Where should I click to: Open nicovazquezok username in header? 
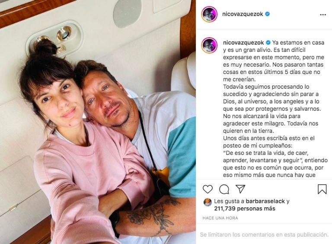point(243,14)
